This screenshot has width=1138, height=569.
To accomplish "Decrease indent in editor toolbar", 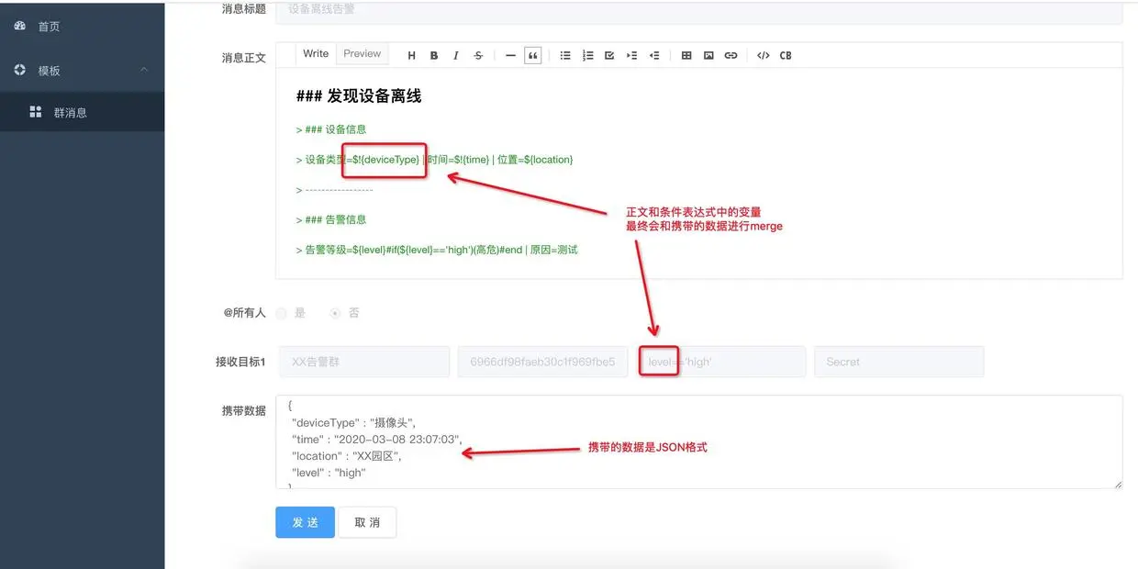I will click(x=654, y=55).
